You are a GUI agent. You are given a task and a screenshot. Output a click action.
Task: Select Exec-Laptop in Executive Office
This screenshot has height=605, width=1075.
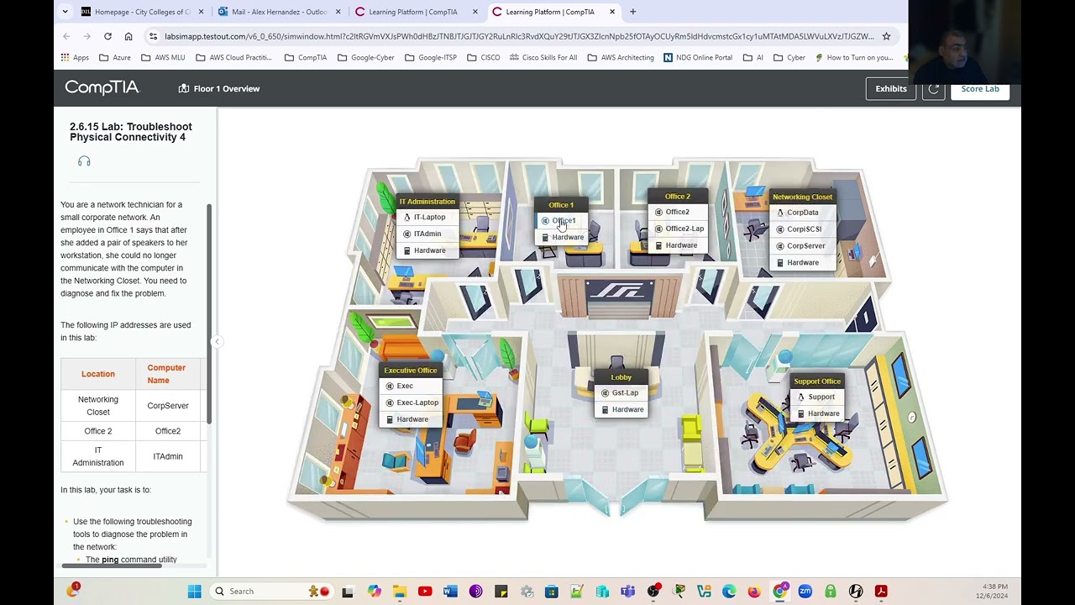coord(412,402)
